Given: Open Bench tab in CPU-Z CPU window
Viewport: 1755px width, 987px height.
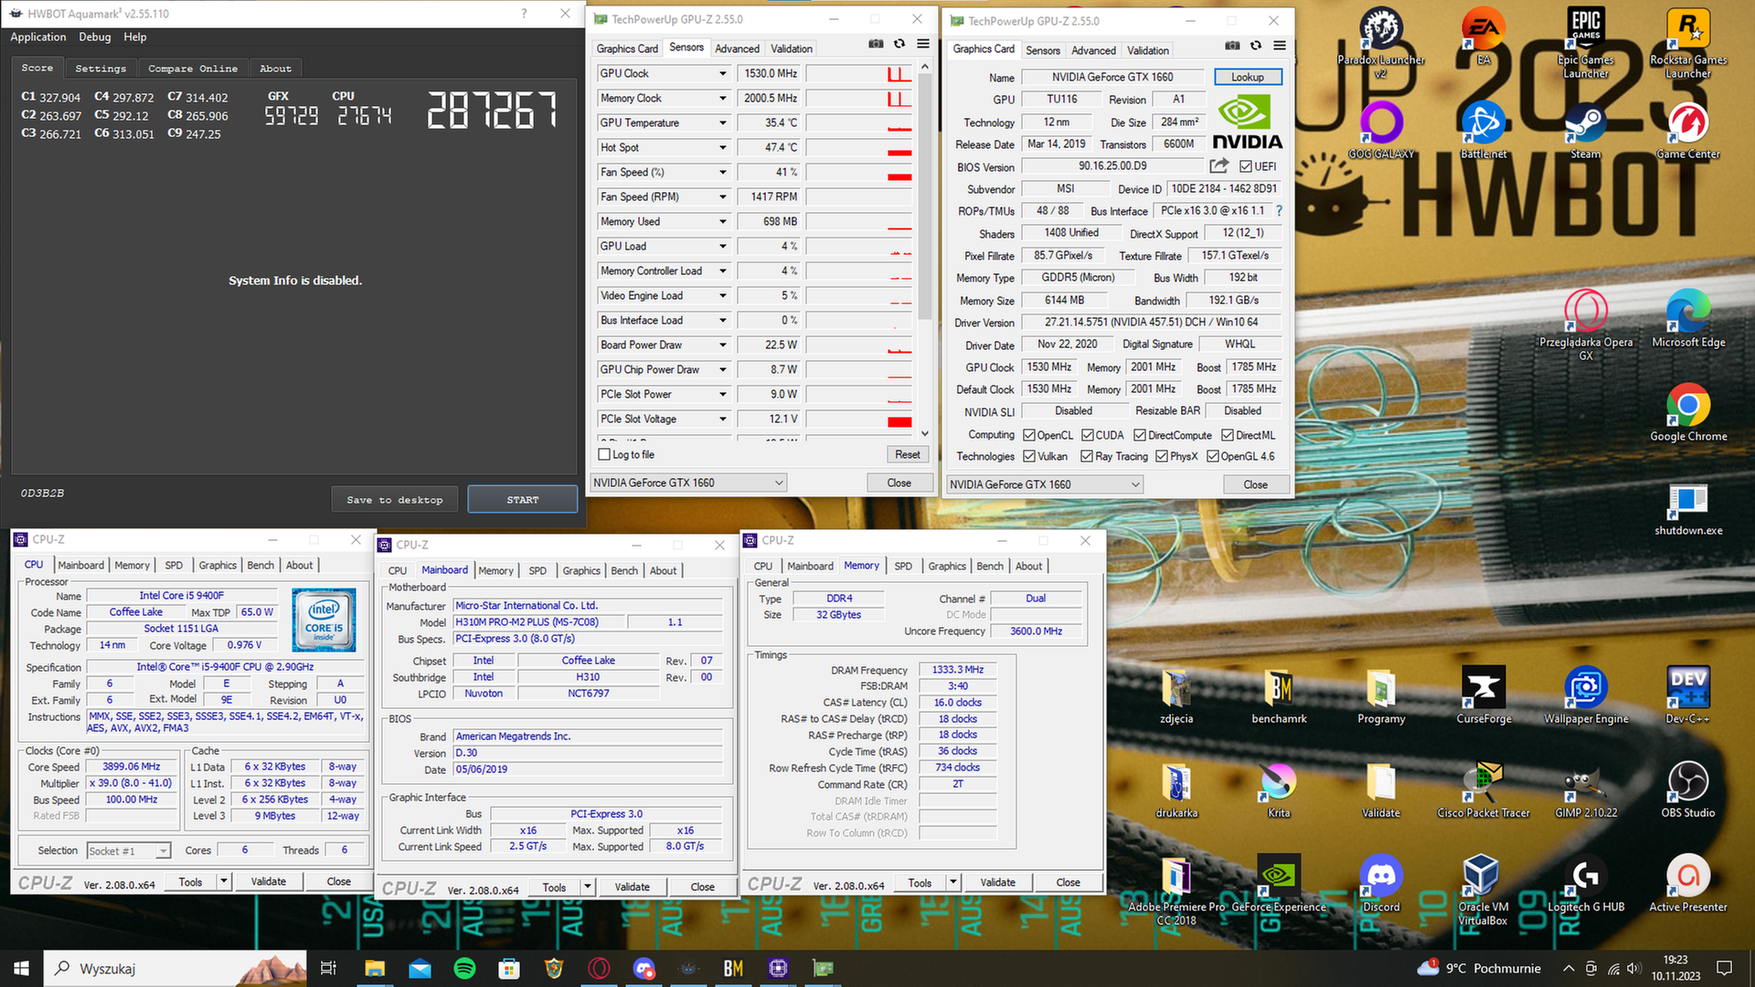Looking at the screenshot, I should click(261, 565).
